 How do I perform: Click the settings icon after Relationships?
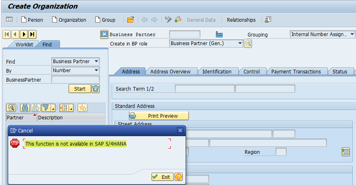[268, 20]
